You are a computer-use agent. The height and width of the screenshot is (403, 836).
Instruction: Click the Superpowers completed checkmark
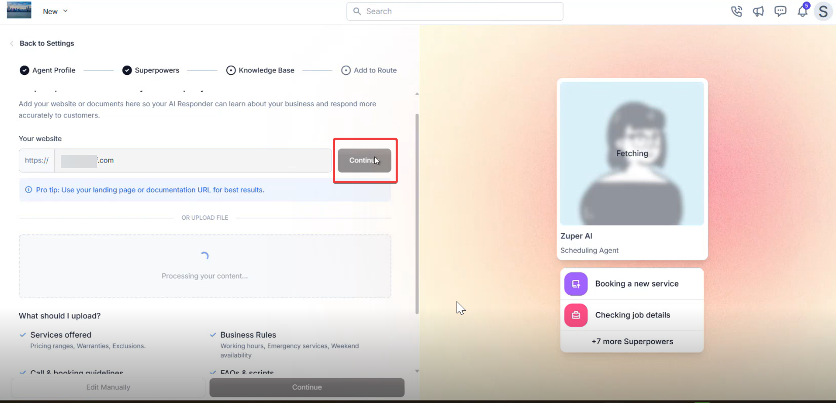tap(127, 70)
